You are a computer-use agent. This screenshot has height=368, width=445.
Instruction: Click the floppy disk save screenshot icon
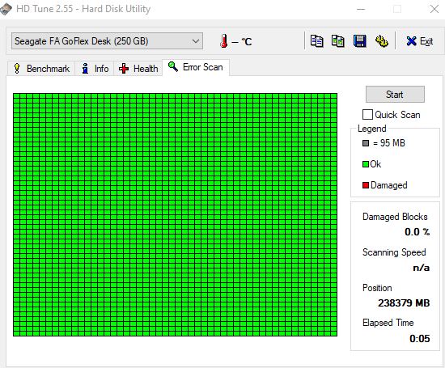click(x=359, y=41)
